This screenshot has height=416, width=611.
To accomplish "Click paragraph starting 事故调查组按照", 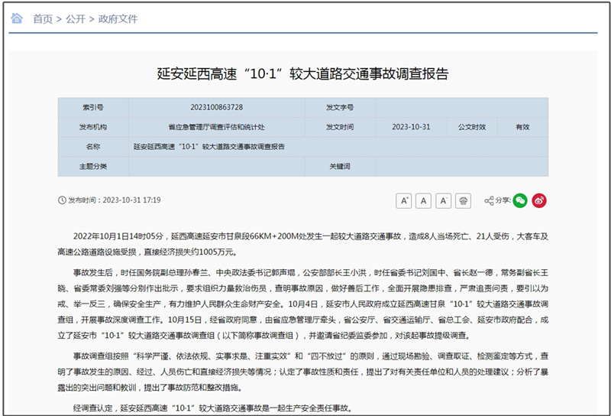I will pos(302,372).
